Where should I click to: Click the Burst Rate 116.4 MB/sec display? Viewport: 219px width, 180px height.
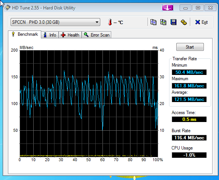(x=189, y=138)
